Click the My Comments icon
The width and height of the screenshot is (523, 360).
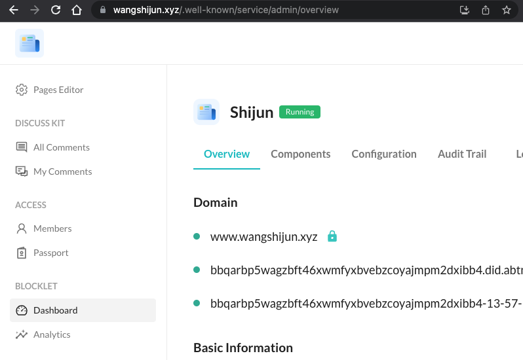pos(22,171)
